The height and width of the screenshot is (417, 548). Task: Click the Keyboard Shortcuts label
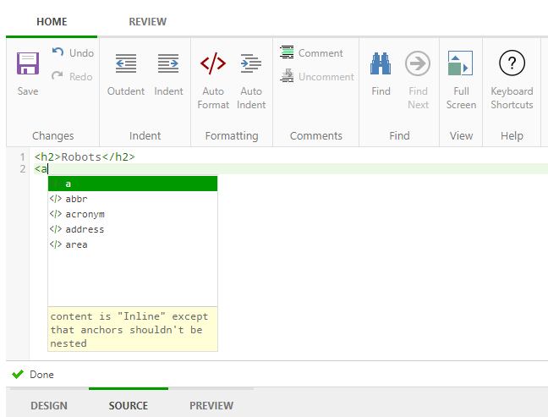[512, 98]
